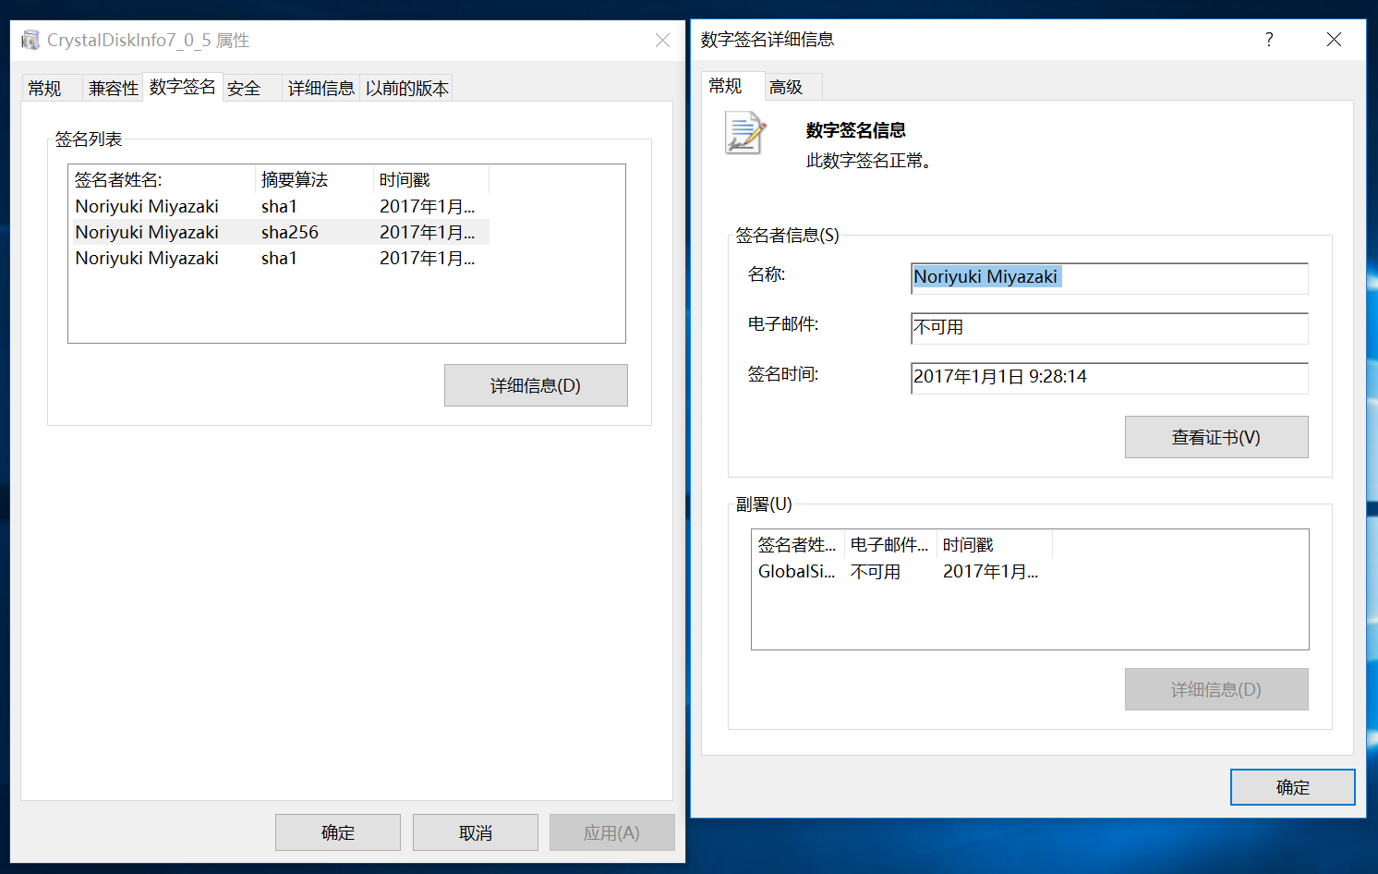Click the 摘要算法 column header
The width and height of the screenshot is (1378, 874).
[314, 179]
